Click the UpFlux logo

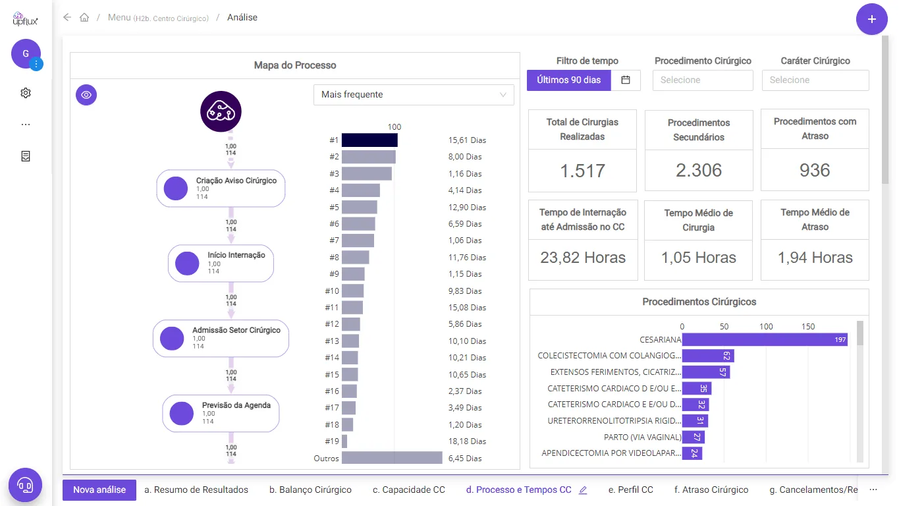coord(26,18)
